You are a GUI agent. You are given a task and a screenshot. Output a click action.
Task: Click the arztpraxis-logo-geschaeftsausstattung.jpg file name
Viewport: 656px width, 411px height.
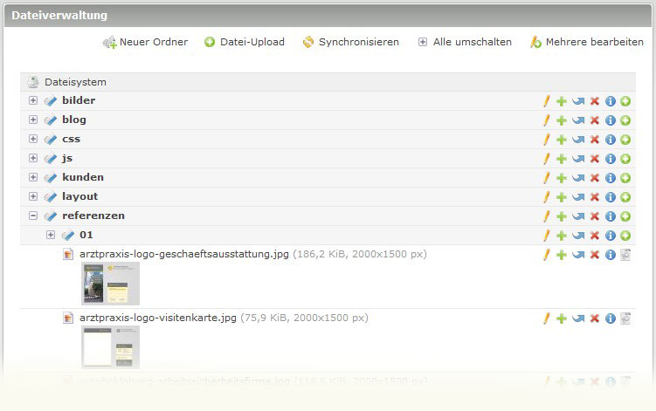click(184, 254)
